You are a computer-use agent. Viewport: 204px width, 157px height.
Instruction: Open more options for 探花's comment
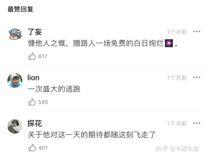(x=196, y=123)
